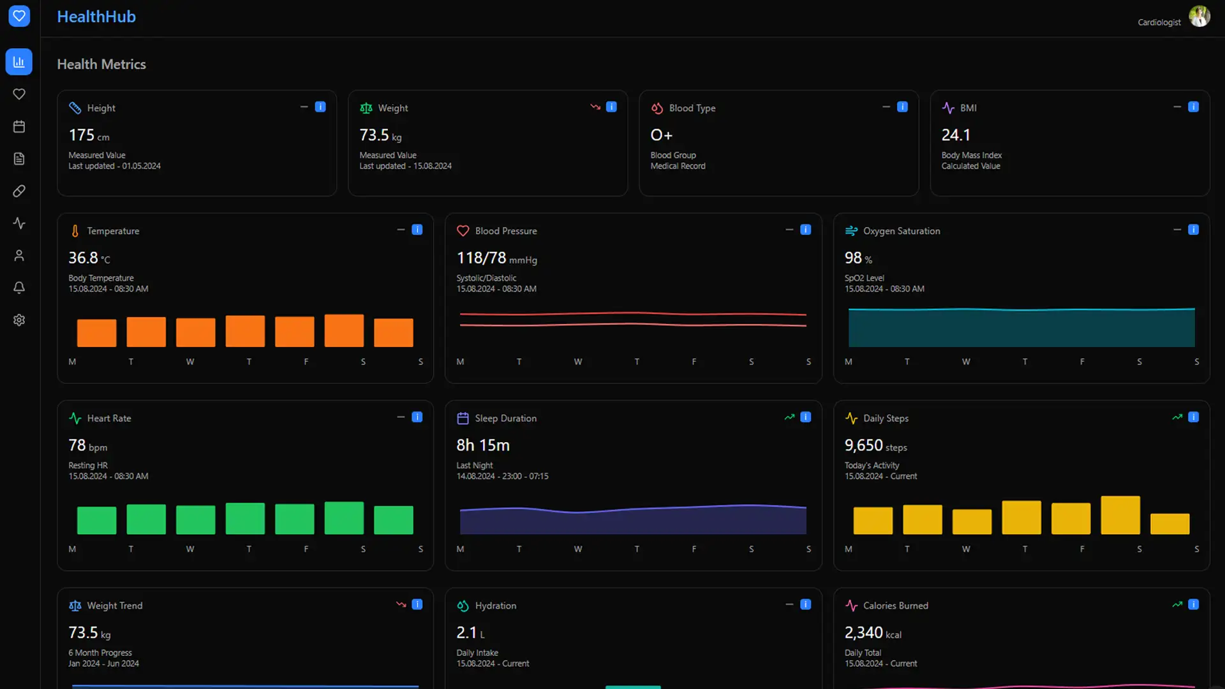Click the downward trend indicator on Weight card
Screen dimensions: 1225x689
[595, 107]
